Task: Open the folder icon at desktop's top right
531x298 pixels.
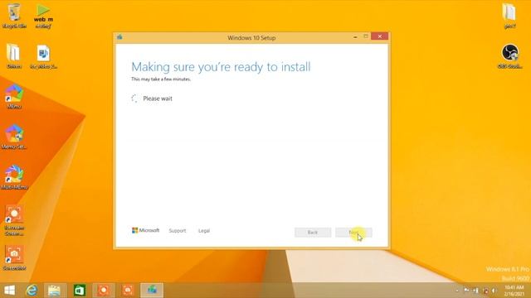Action: (509, 16)
